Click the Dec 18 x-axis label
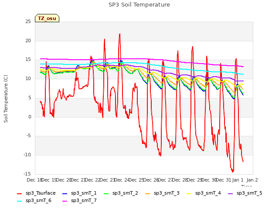279x209 pixels. [x=34, y=180]
